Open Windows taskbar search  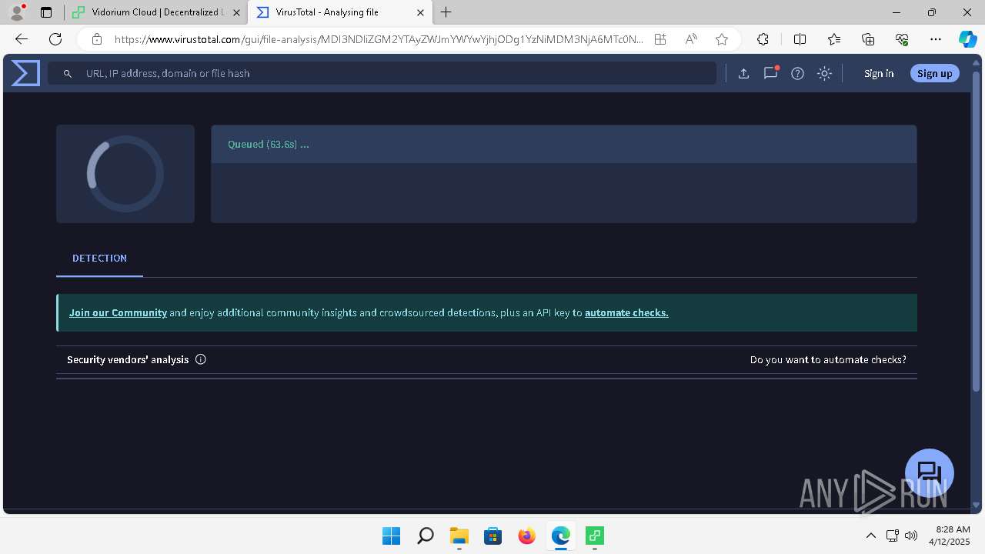426,536
